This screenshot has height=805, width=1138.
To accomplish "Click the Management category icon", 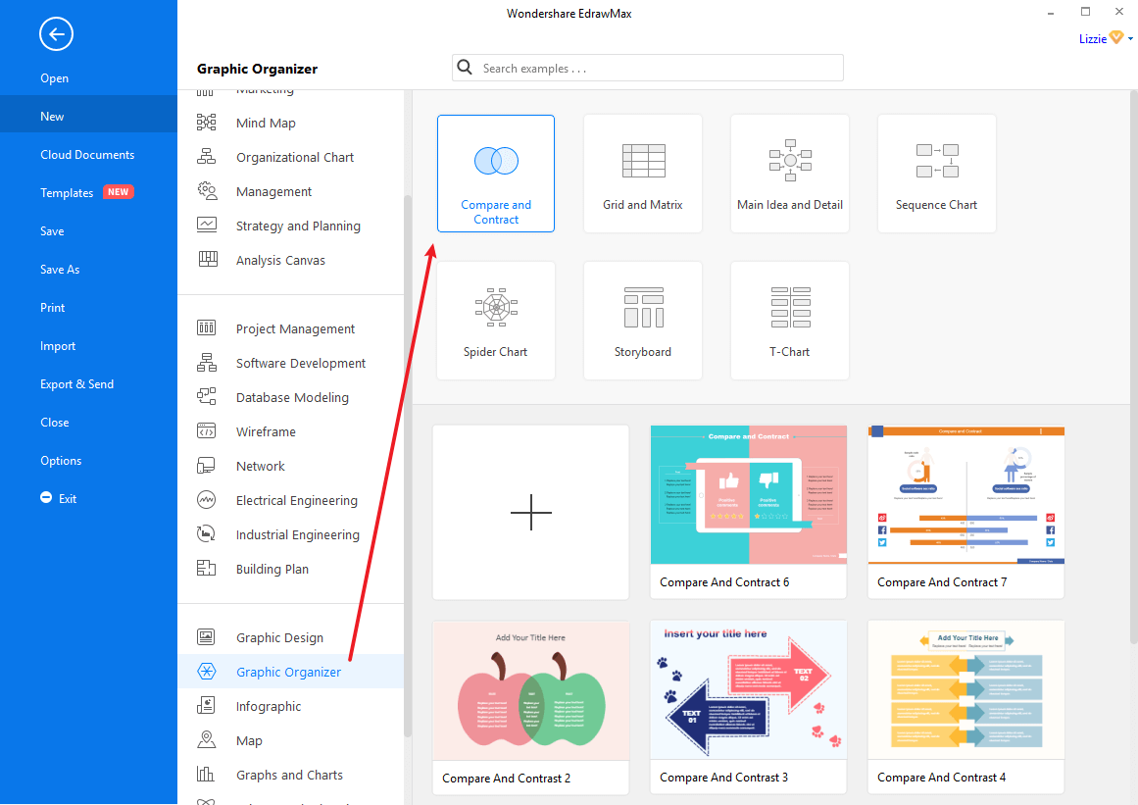I will 207,190.
